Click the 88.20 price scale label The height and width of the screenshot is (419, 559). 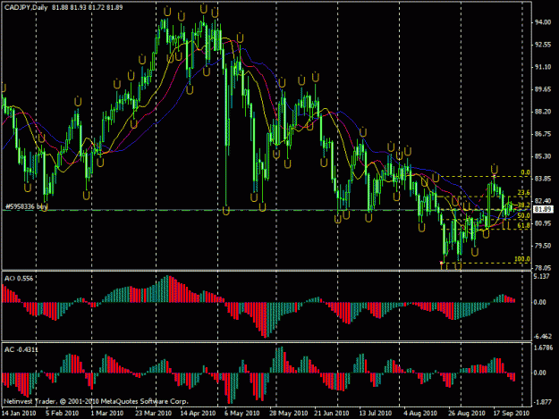tap(543, 112)
